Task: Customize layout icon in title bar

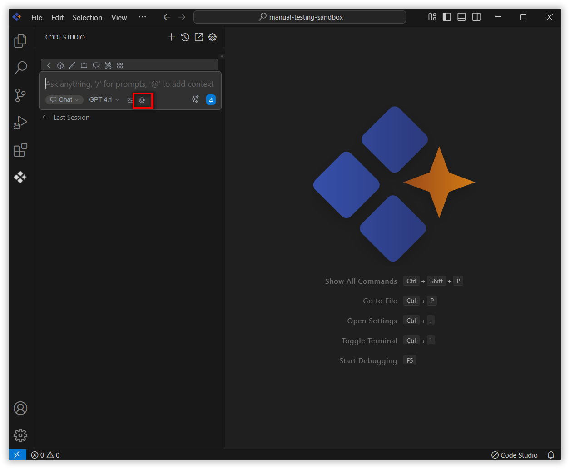Action: click(432, 17)
